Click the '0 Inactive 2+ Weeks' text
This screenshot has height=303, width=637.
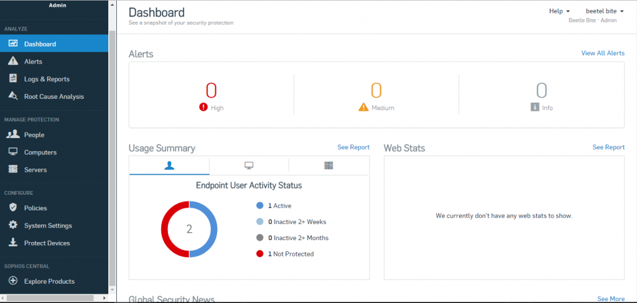[x=297, y=221]
